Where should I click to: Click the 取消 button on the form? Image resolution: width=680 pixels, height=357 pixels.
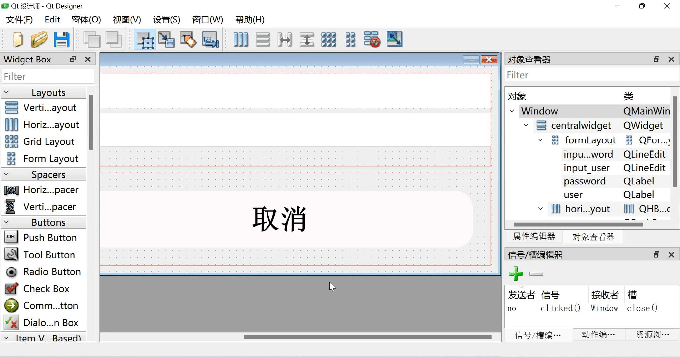[x=280, y=219]
